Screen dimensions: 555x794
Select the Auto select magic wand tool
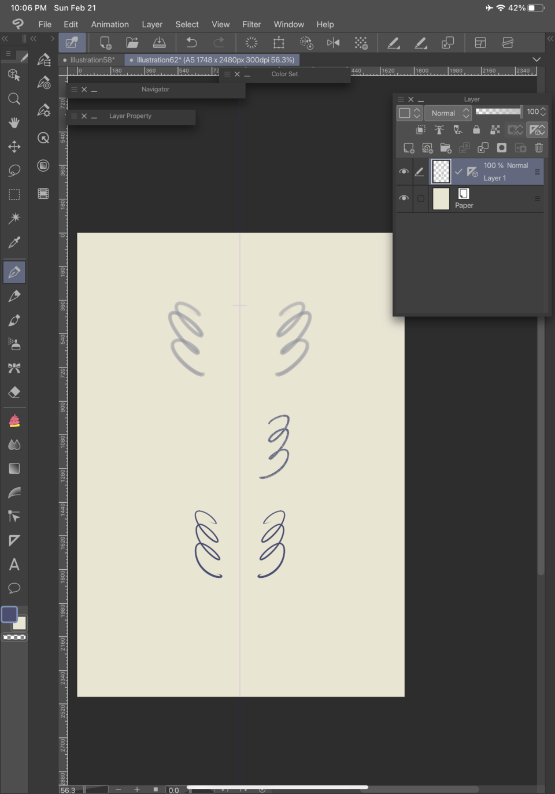[x=14, y=218]
